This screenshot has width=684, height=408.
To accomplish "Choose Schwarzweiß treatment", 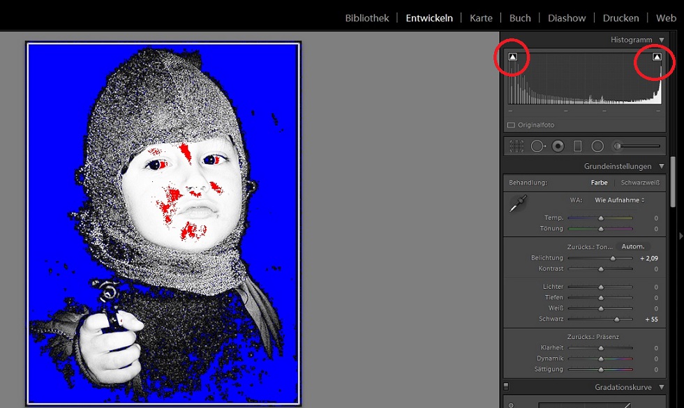I will point(640,183).
